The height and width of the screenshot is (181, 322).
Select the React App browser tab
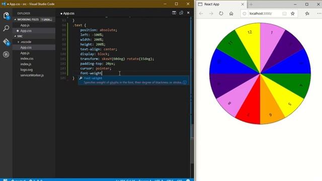(x=221, y=4)
